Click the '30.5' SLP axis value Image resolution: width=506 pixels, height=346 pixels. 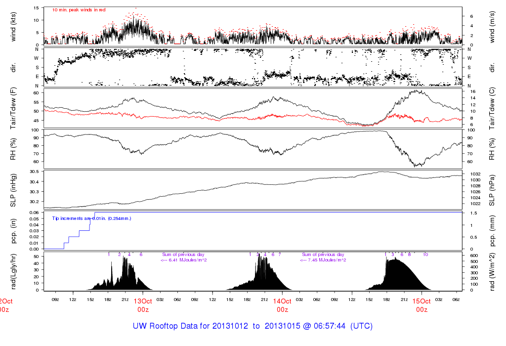(34, 172)
